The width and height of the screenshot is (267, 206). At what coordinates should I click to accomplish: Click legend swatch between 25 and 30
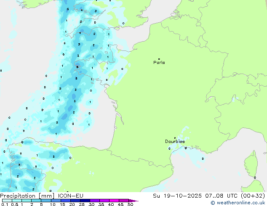point(85,201)
